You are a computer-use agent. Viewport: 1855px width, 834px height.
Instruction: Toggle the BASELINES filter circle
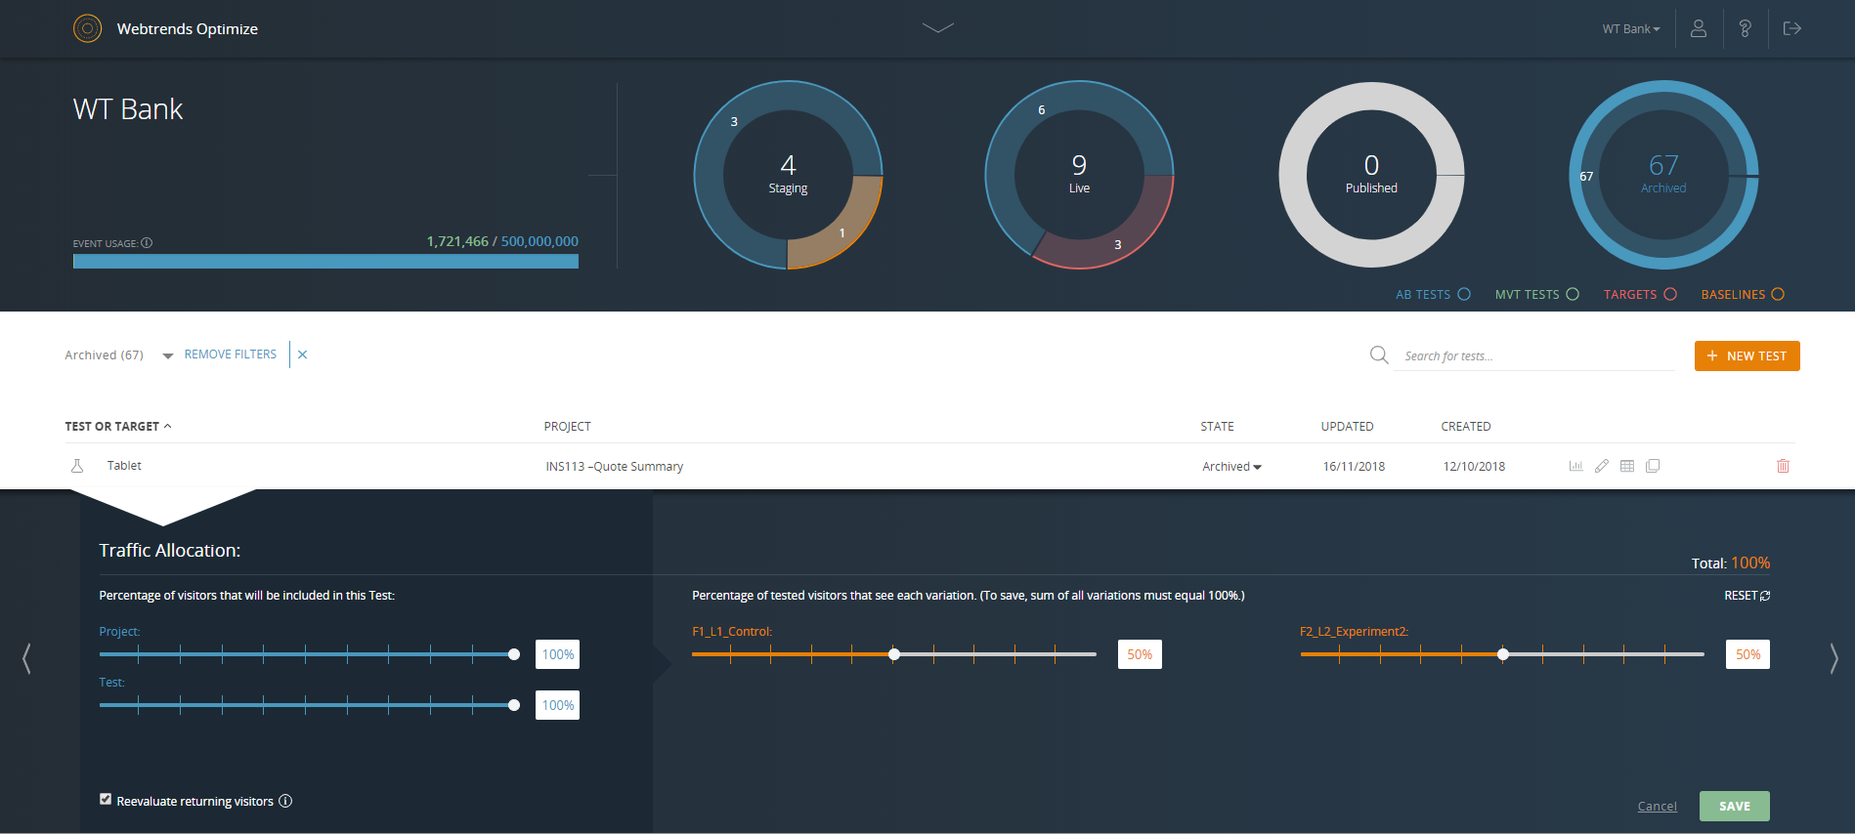(x=1778, y=294)
